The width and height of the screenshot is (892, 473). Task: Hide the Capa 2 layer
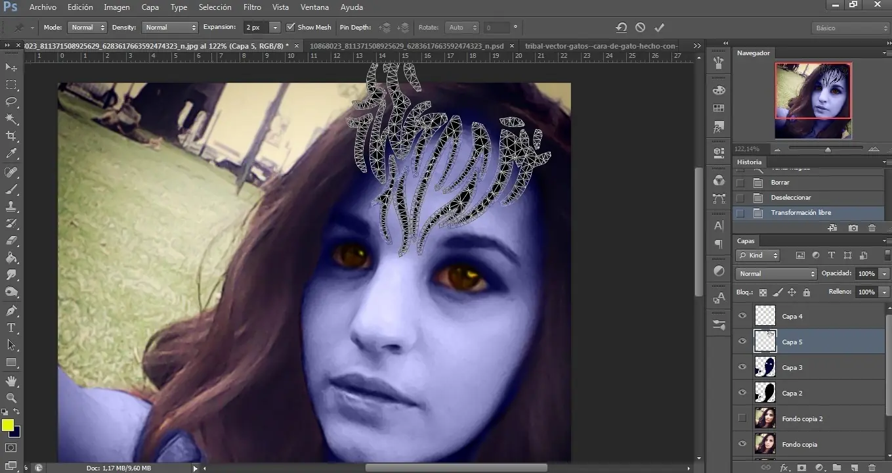click(x=742, y=393)
